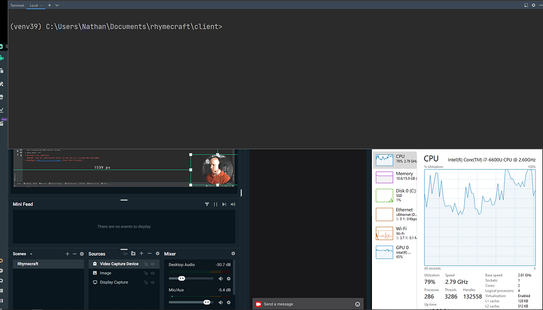Select Video Capture Device source

(124, 264)
